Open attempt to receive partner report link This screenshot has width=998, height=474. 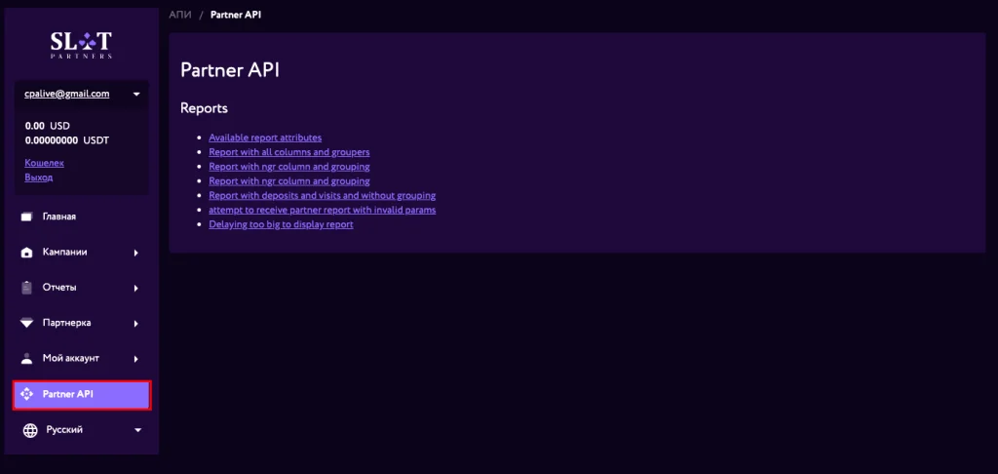pos(322,210)
